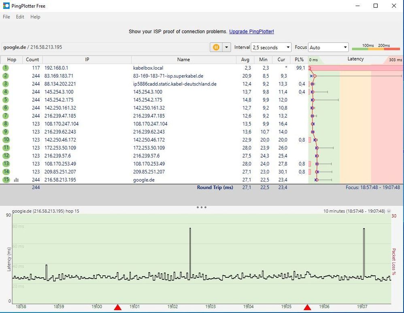Screen dimensions: 404x313
Task: Click the hop 15 green circle icon
Action: coord(6,180)
